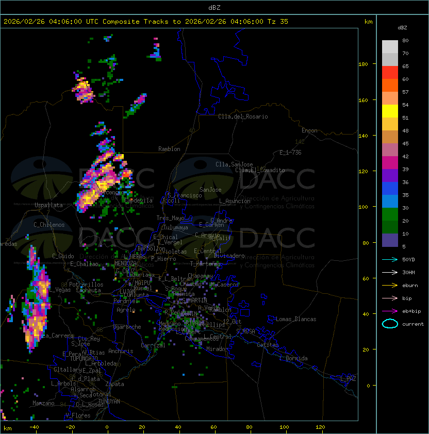Select the bright yellow 51-54 dBZ swatch

[x=390, y=111]
